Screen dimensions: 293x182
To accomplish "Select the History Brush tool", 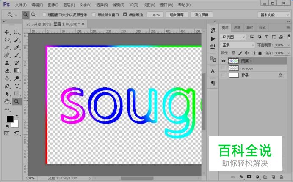I will [17, 63].
